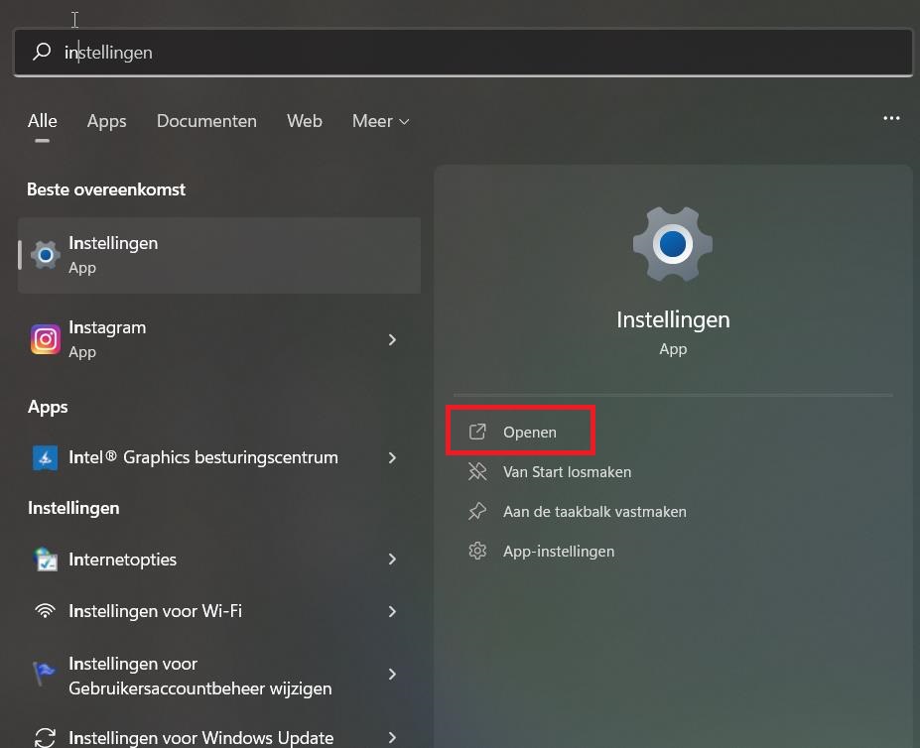Click the Internetopties icon

click(46, 560)
